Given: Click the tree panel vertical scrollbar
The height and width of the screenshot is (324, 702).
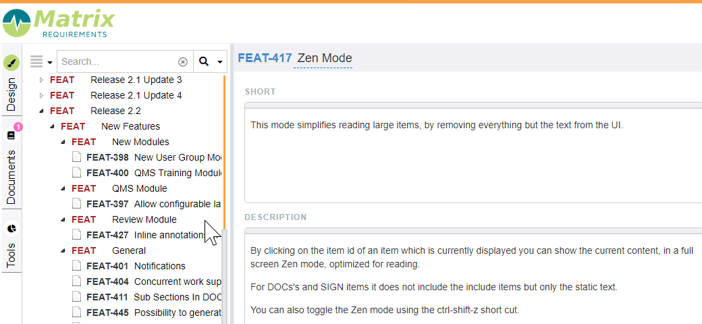Looking at the screenshot, I should point(225,276).
